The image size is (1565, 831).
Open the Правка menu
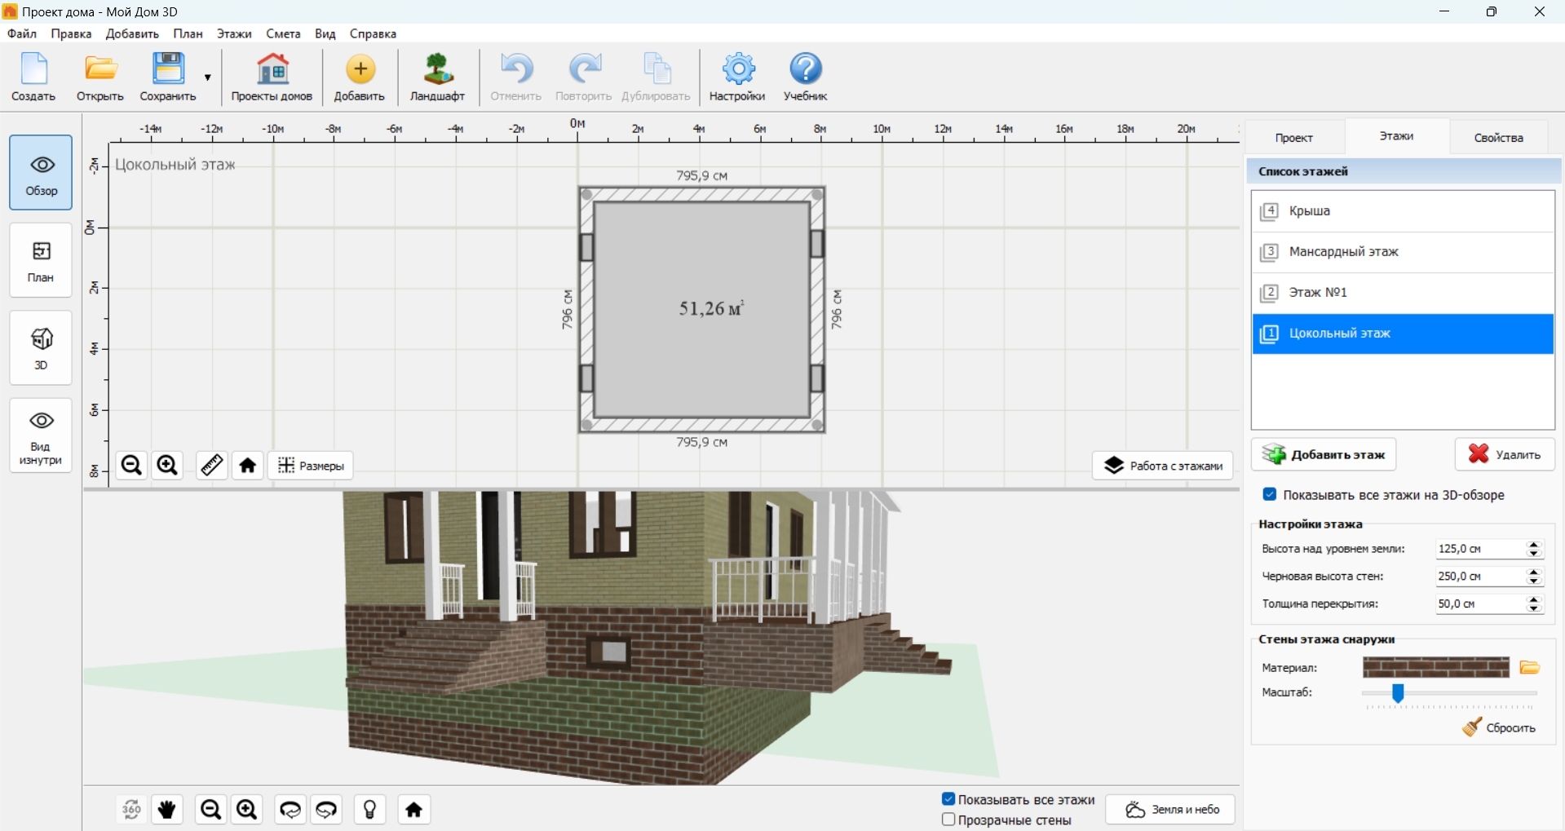[x=71, y=33]
